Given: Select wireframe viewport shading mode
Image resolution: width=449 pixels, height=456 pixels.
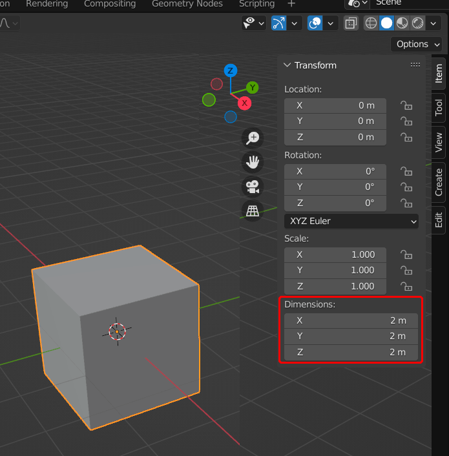Looking at the screenshot, I should (371, 23).
